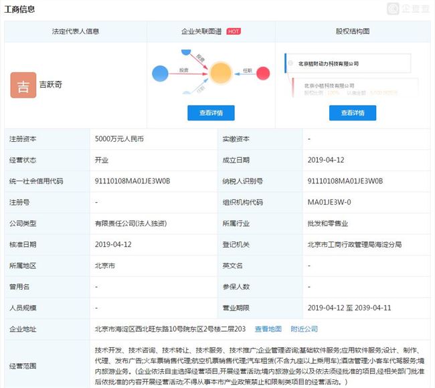This screenshot has height=388, width=435.
Task: Click company type 有限责任公司(法人独资)
Action: pyautogui.click(x=130, y=223)
